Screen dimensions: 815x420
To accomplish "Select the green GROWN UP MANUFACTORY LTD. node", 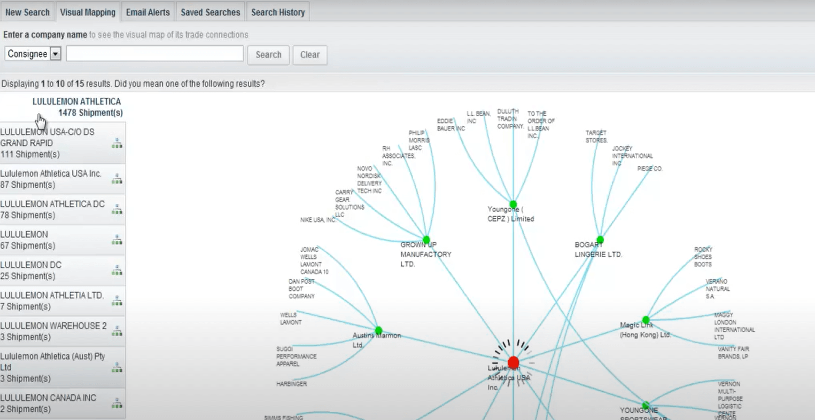I will 426,240.
